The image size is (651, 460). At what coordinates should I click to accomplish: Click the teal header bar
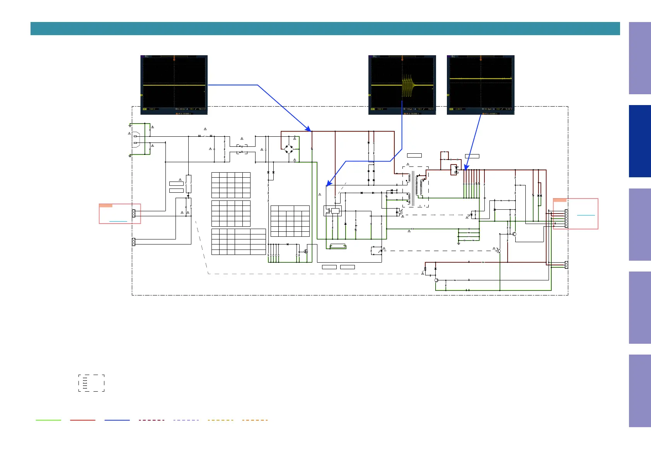pyautogui.click(x=325, y=29)
